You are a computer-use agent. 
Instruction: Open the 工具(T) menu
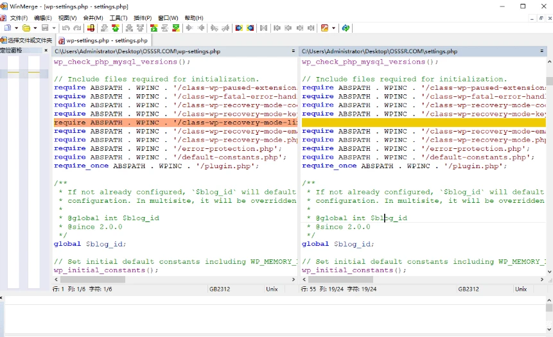coord(118,18)
